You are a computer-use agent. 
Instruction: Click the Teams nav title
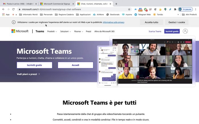point(40,31)
